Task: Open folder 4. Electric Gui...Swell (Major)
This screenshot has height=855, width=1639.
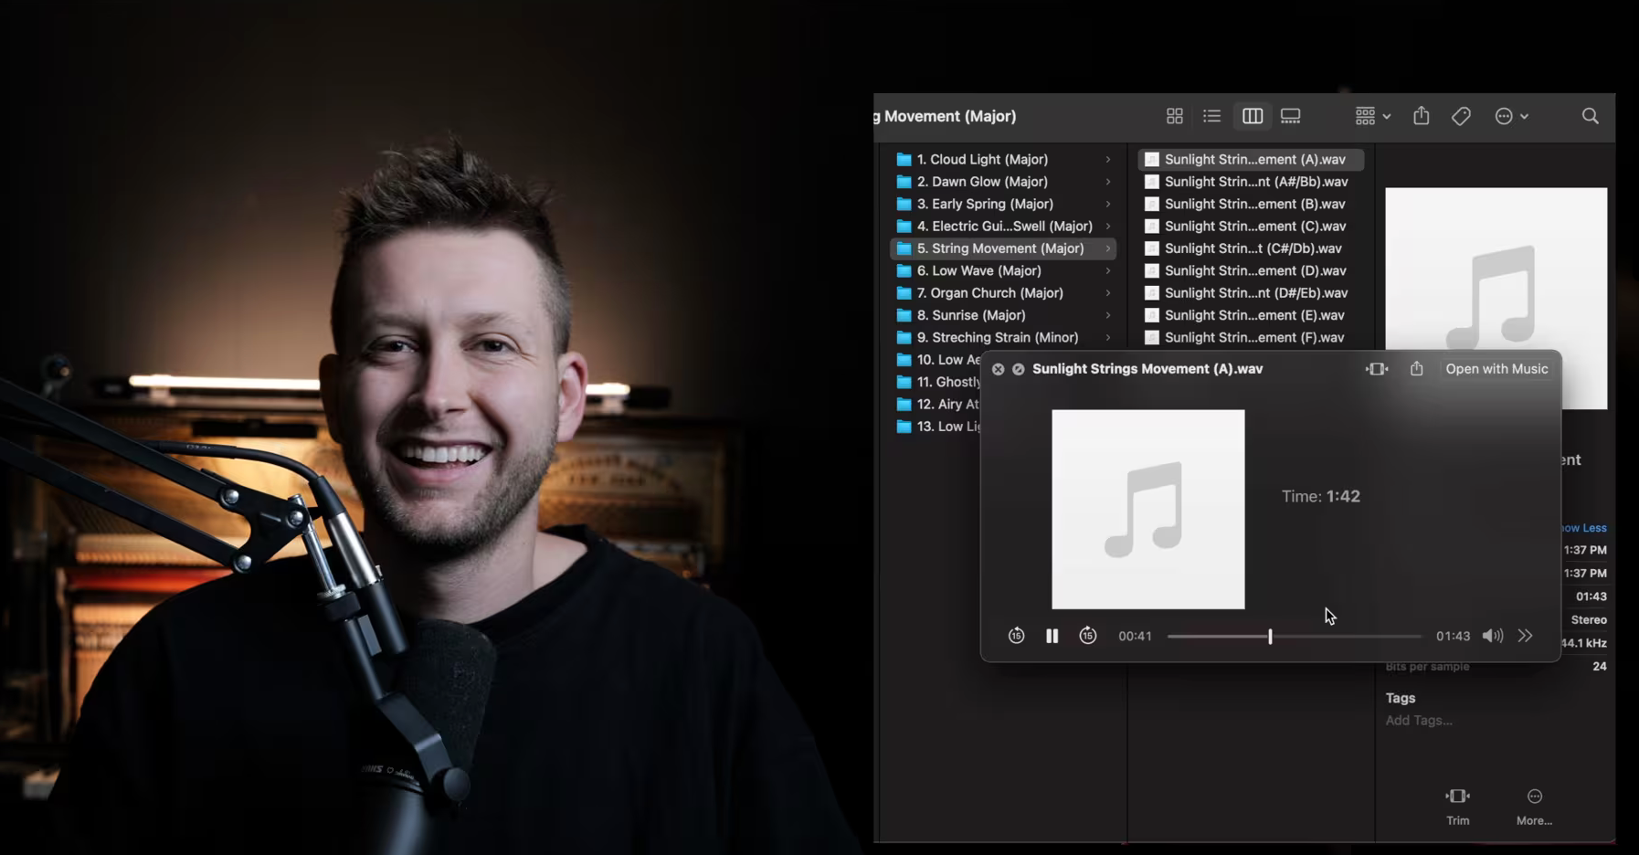Action: (1002, 226)
